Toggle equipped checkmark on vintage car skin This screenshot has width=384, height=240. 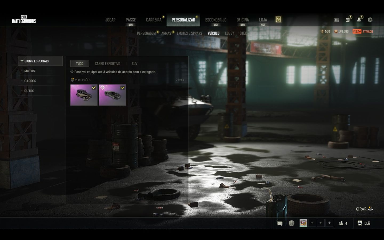click(94, 87)
